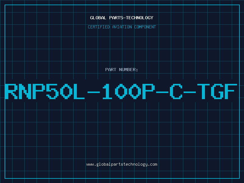Click the single C segment in part number
244x183 pixels.
point(176,91)
